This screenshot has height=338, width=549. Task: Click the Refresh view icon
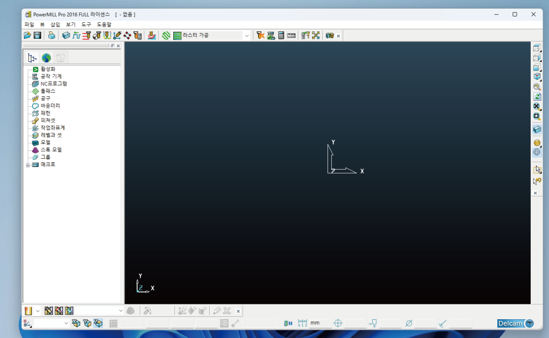(536, 96)
